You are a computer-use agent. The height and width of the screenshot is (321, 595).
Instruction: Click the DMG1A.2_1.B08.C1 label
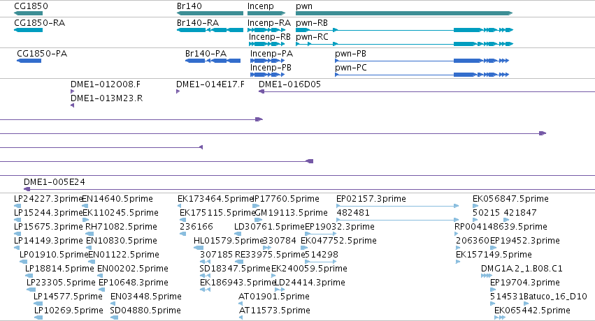(x=522, y=269)
